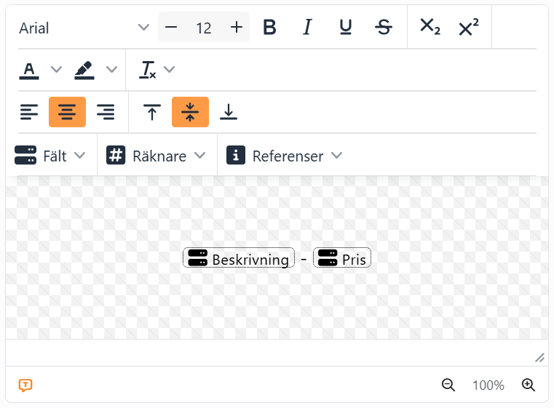Expand clear formatting options arrow
This screenshot has width=554, height=408.
tap(169, 69)
